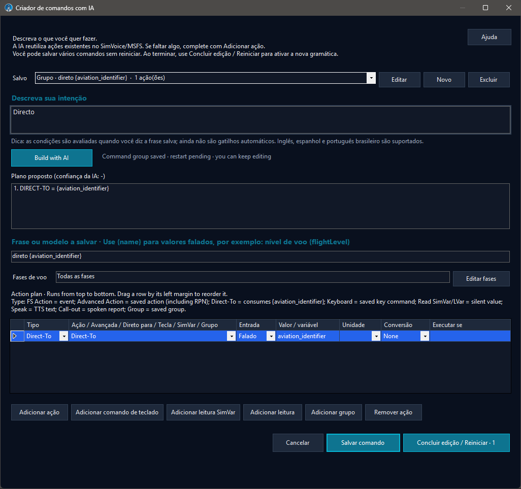Maximize the Criador de comandos window

coord(485,8)
